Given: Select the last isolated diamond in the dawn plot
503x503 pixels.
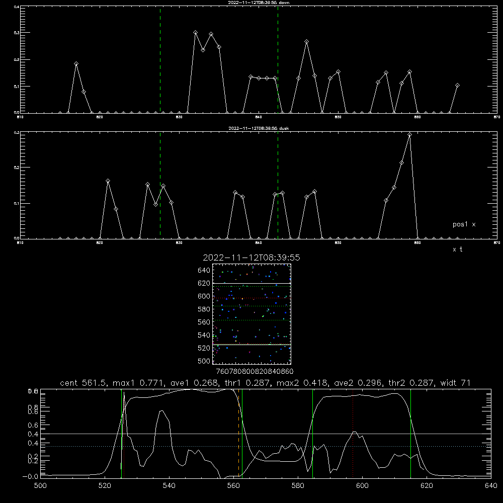Looking at the screenshot, I should 457,86.
